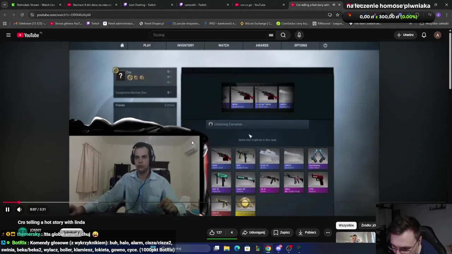Viewport: 452px width, 254px height.
Task: Open iPKO bankowość bookmark
Action: pos(219,23)
